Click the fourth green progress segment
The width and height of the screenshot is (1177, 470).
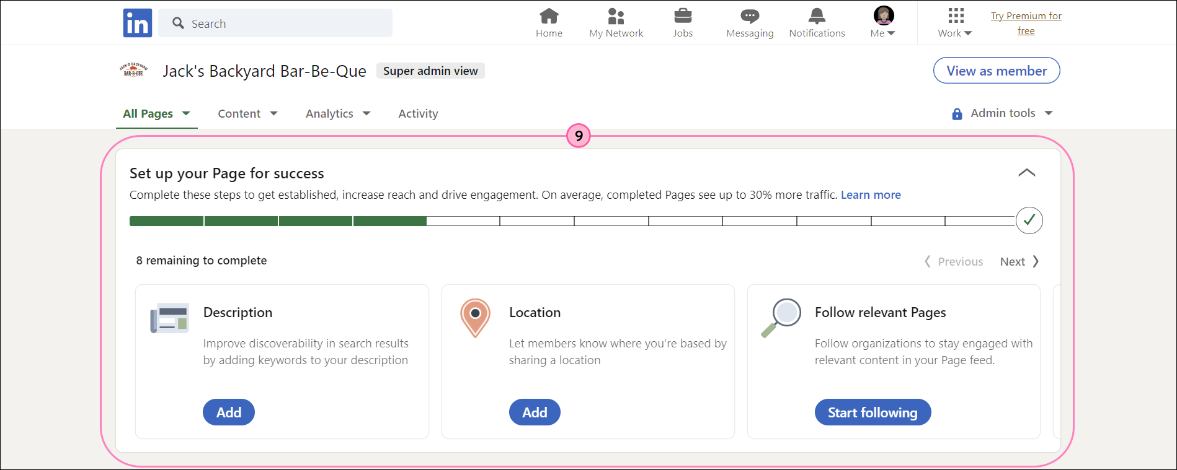[x=389, y=220]
